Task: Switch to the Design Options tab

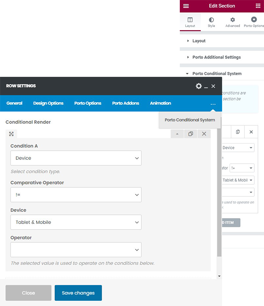Action: click(x=48, y=103)
